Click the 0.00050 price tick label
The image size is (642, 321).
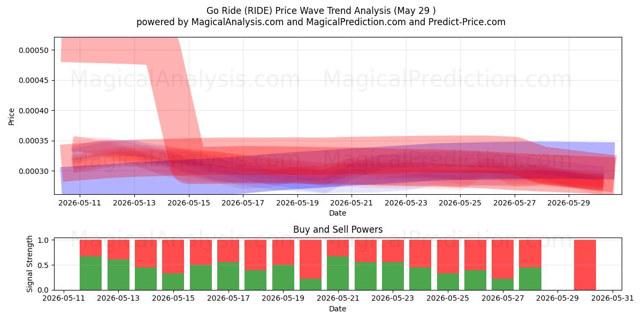point(33,50)
